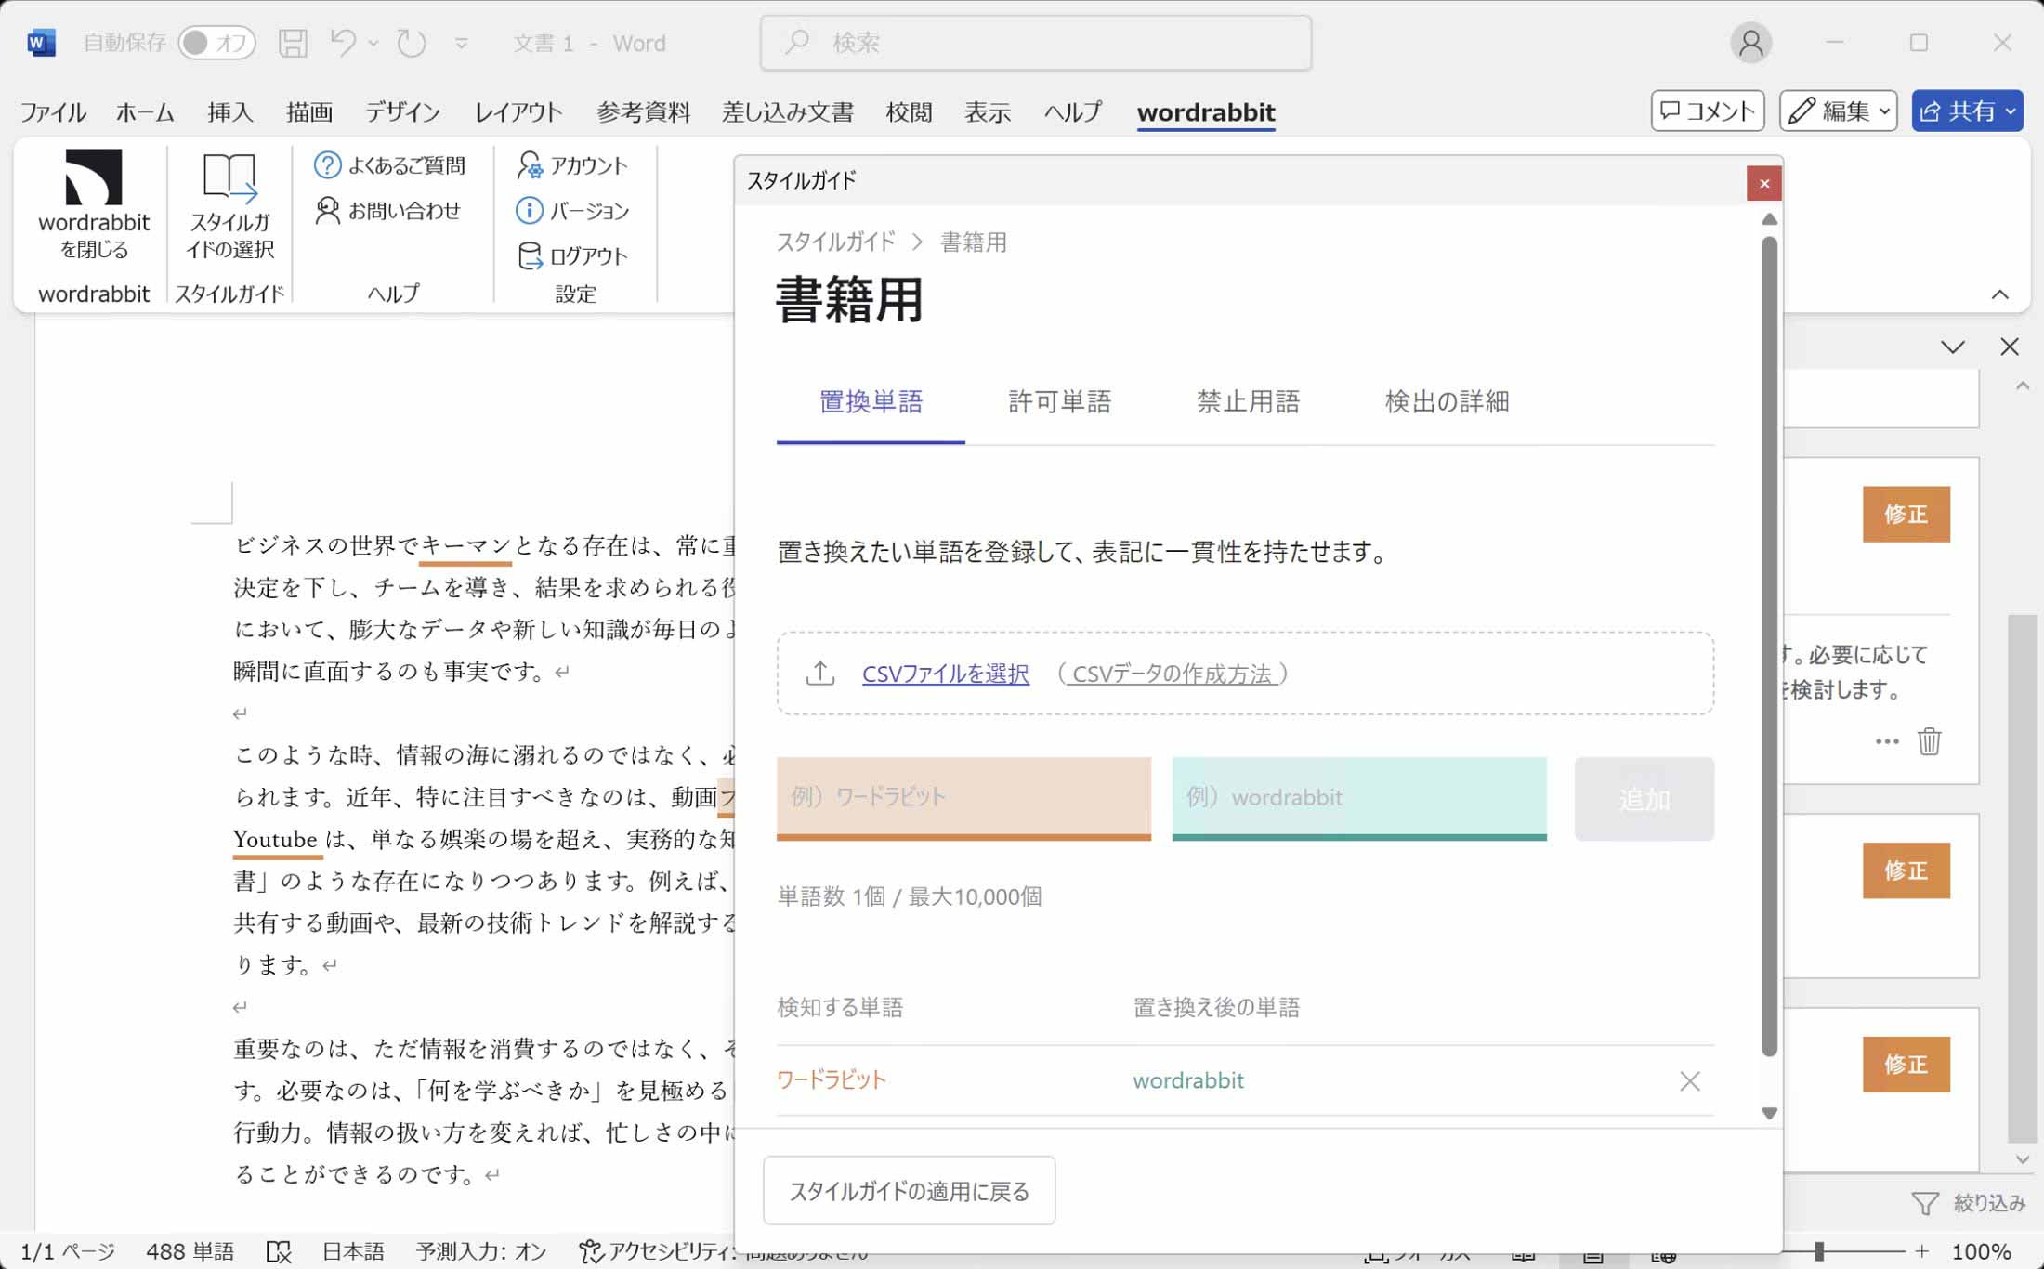Click the first 修正 button in side pane
The width and height of the screenshot is (2044, 1269).
coord(1906,514)
